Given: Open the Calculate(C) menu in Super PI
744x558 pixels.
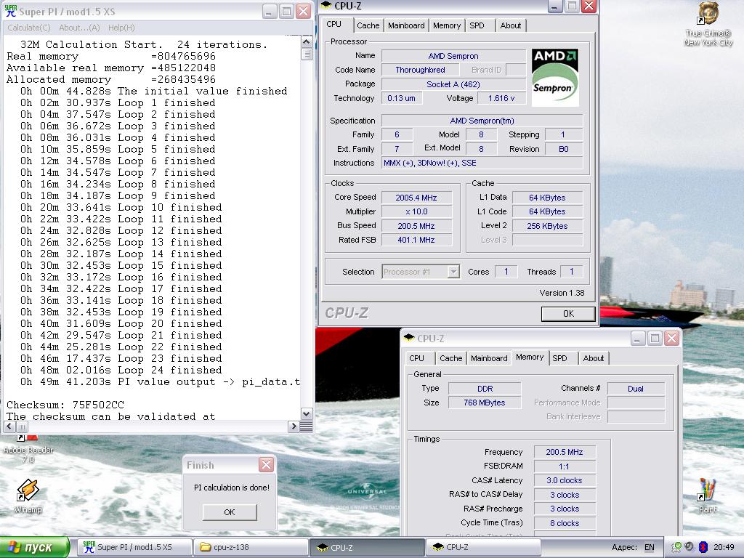Looking at the screenshot, I should (x=29, y=28).
